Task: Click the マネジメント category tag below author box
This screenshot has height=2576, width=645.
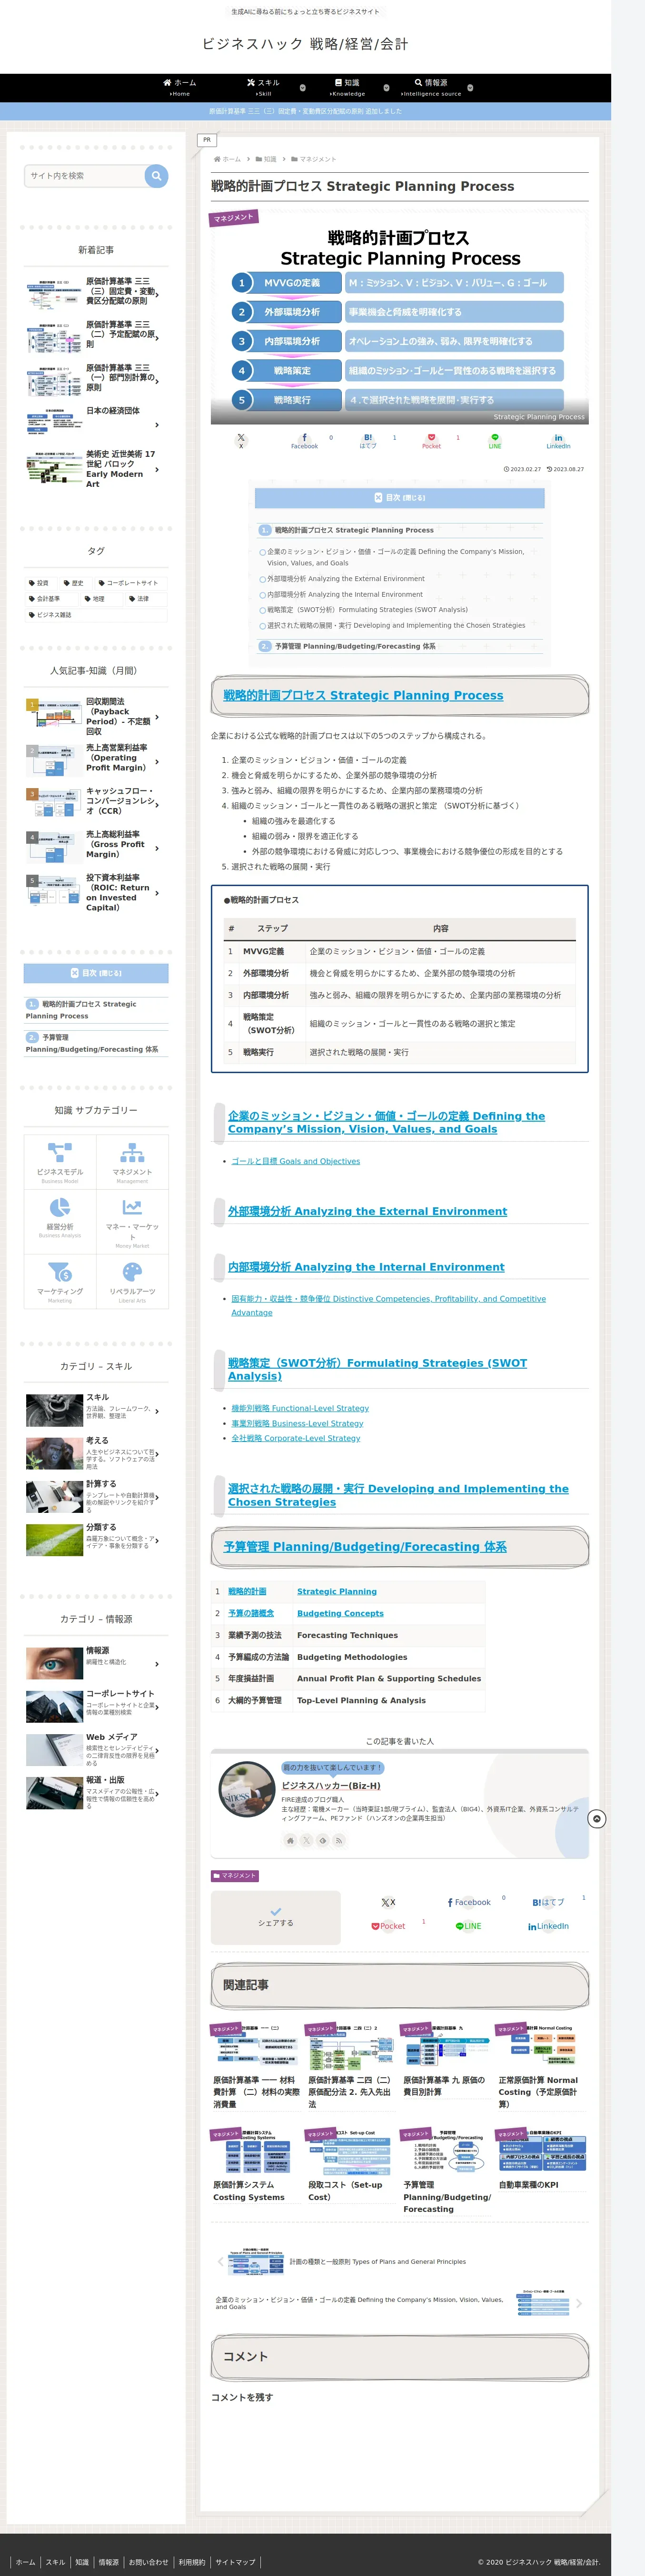Action: 236,1875
